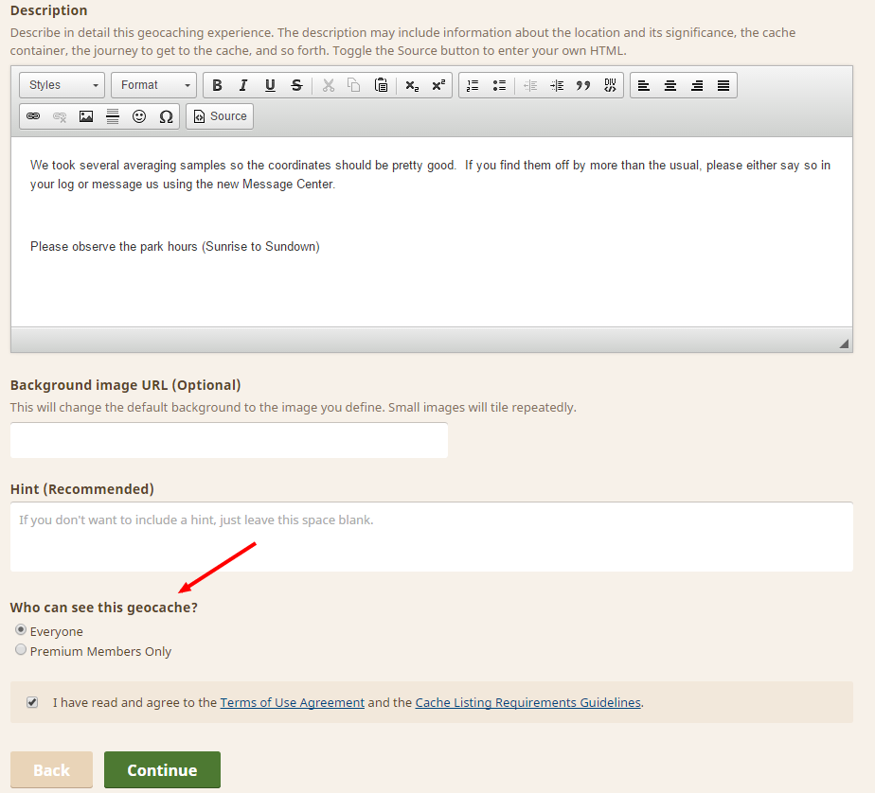Open the Styles dropdown
The height and width of the screenshot is (793, 875).
pyautogui.click(x=62, y=85)
